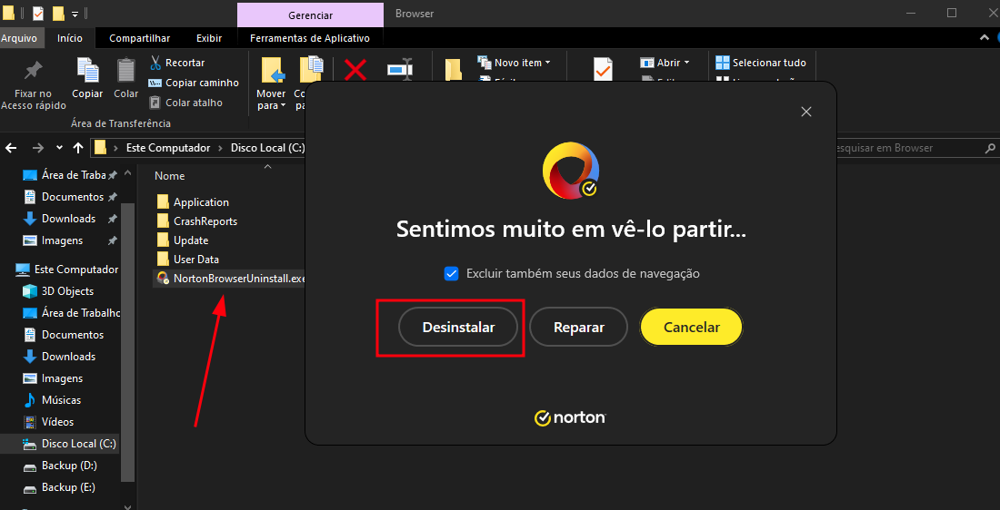Click Selecionar tudo in the ribbon
The width and height of the screenshot is (1000, 510).
pyautogui.click(x=760, y=63)
